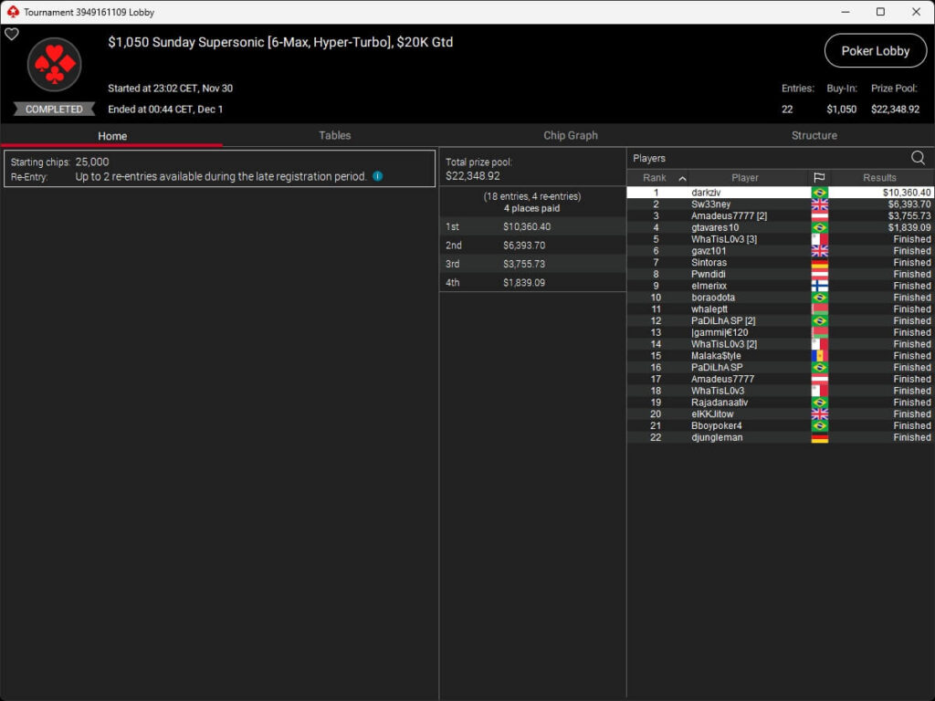The height and width of the screenshot is (701, 935).
Task: Toggle Rank sort order arrow
Action: [682, 178]
